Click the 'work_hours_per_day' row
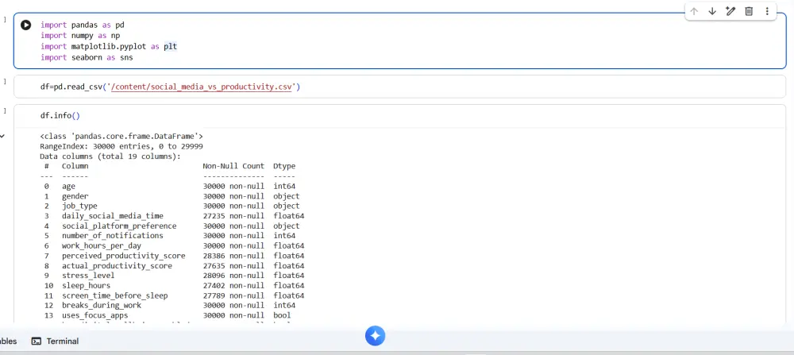The image size is (794, 355). tap(174, 245)
